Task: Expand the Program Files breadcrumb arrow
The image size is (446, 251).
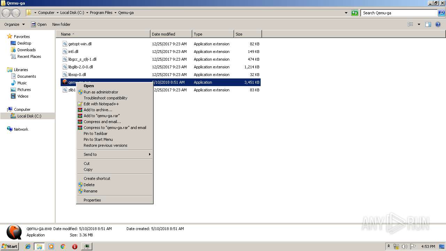Action: 115,13
